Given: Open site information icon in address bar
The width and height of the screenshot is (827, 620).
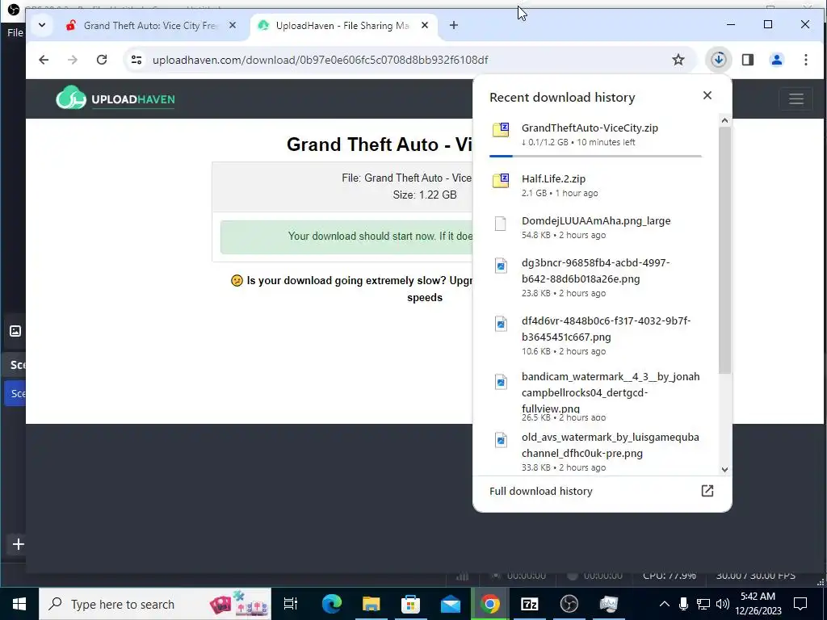Looking at the screenshot, I should tap(136, 60).
